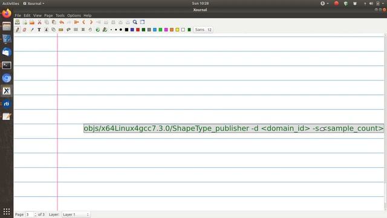
Task: Select the Highlighter tool
Action: pyautogui.click(x=32, y=30)
